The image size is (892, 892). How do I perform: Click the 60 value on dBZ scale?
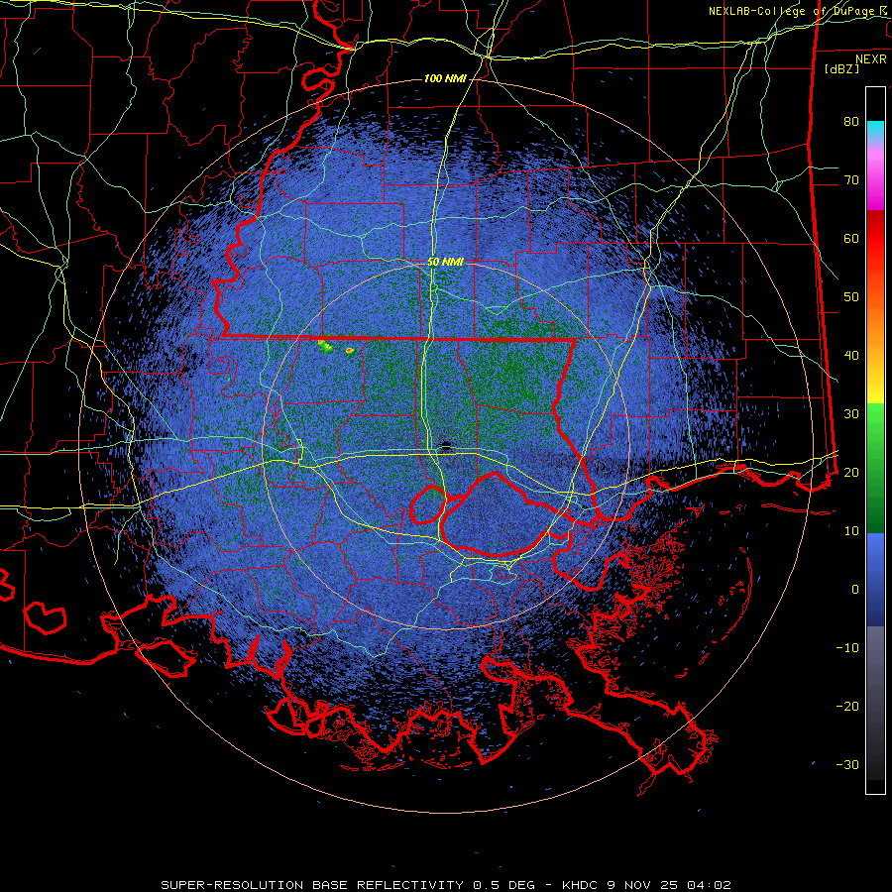click(x=851, y=238)
